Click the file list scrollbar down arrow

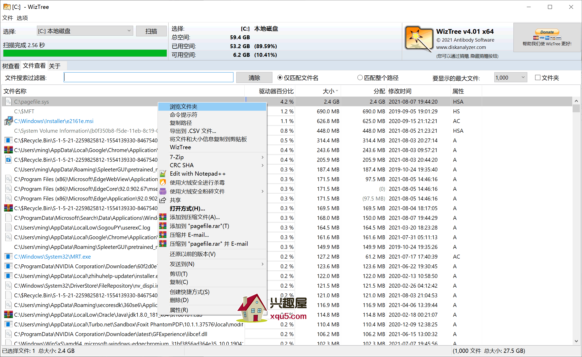[x=576, y=341]
